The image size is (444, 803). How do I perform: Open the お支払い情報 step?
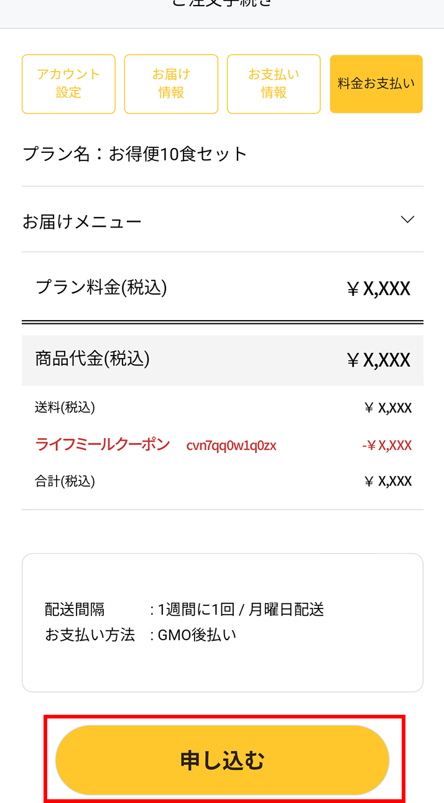[x=274, y=84]
